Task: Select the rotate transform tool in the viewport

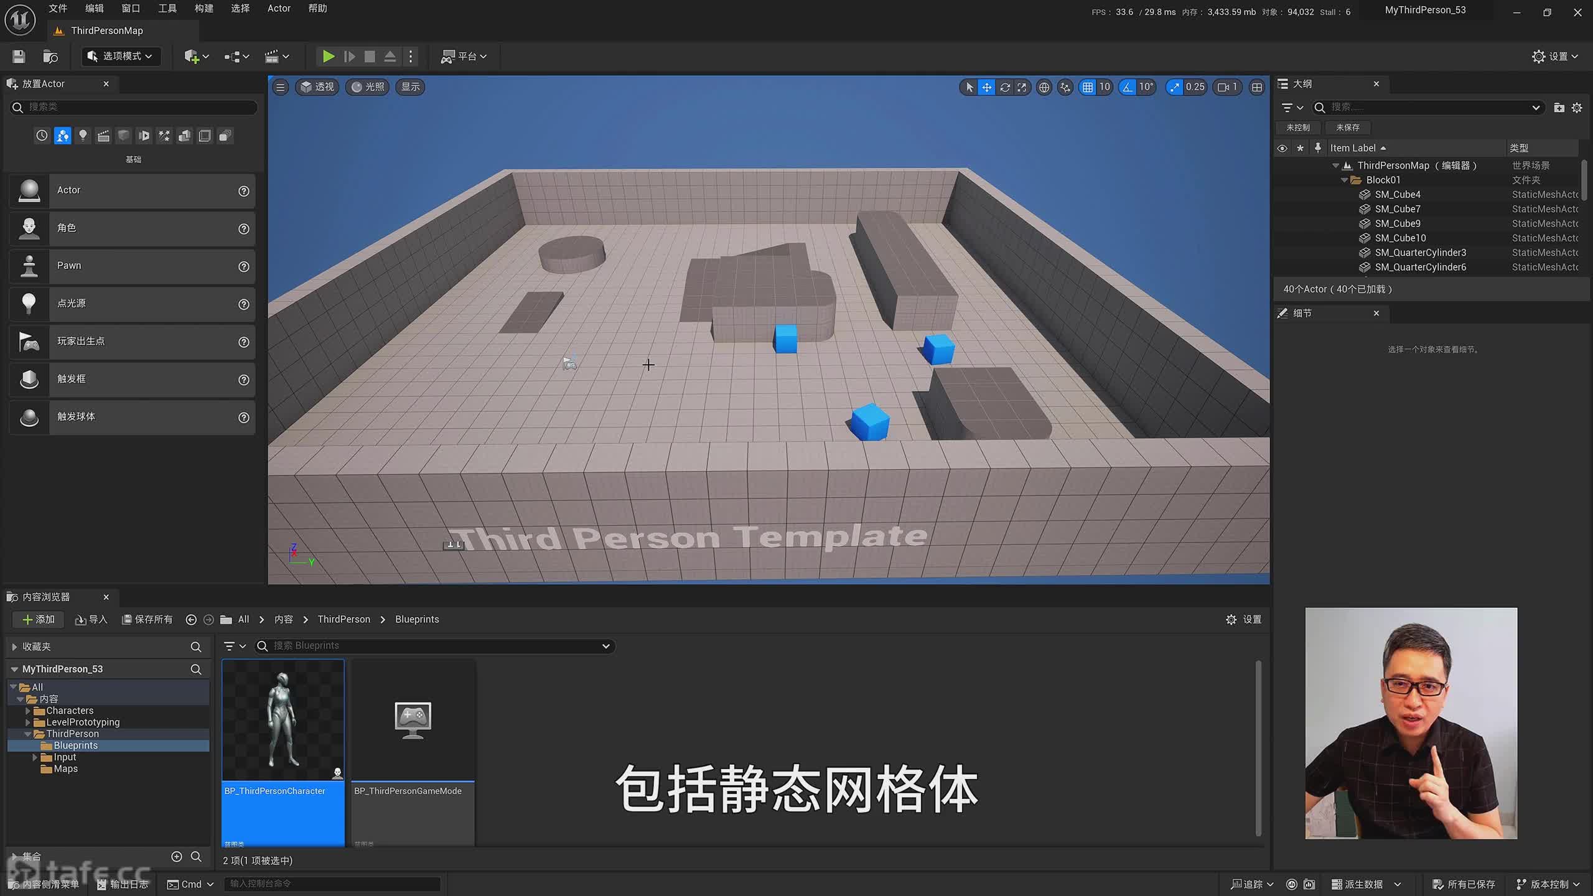Action: pos(1004,87)
